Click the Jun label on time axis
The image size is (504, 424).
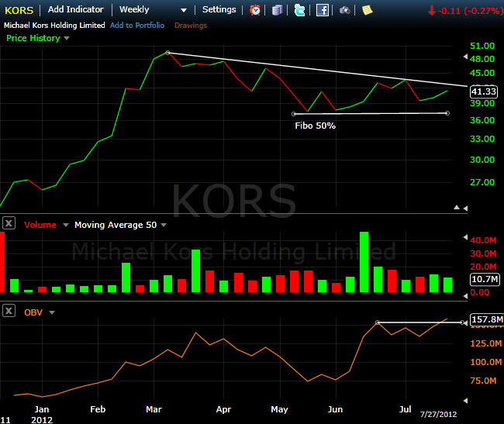point(335,409)
